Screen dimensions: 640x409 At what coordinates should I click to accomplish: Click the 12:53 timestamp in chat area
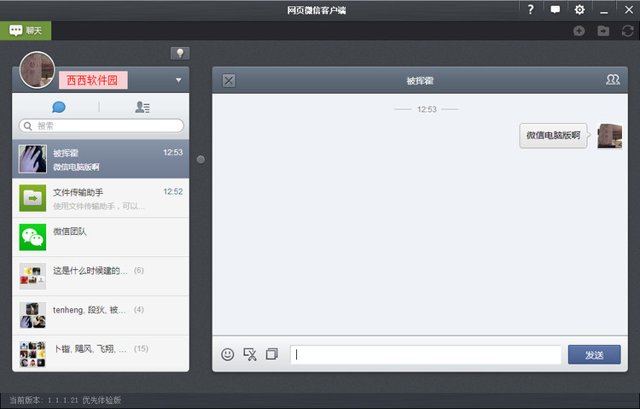427,109
